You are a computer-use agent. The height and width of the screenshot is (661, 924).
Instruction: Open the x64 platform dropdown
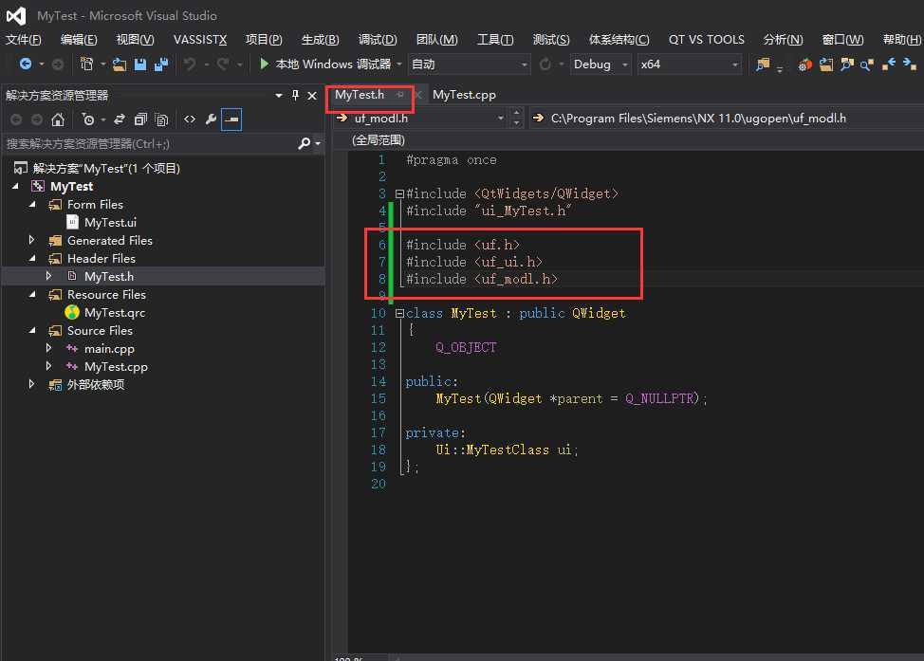tap(690, 64)
